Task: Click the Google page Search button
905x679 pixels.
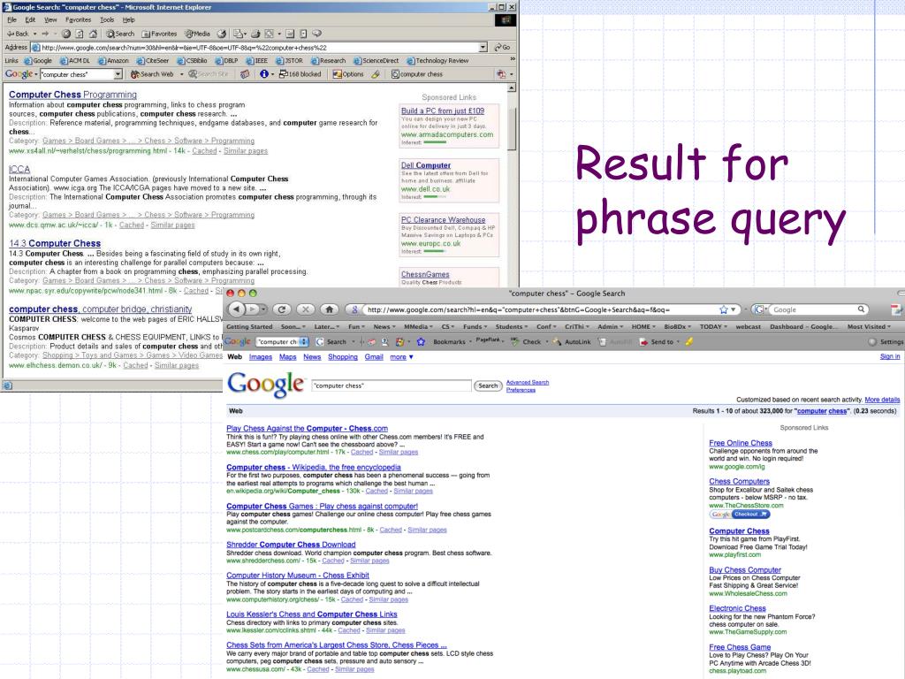Action: pyautogui.click(x=488, y=385)
